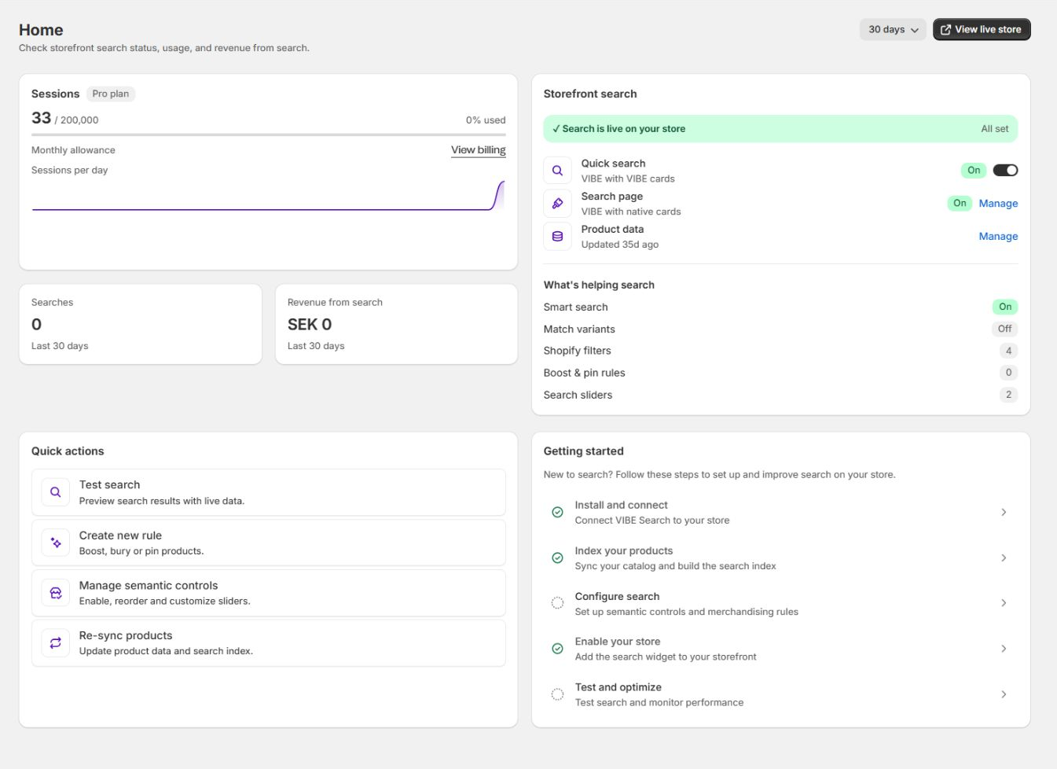Screen dimensions: 1057x769
Task: Toggle the Quick search switch off
Action: [1005, 170]
